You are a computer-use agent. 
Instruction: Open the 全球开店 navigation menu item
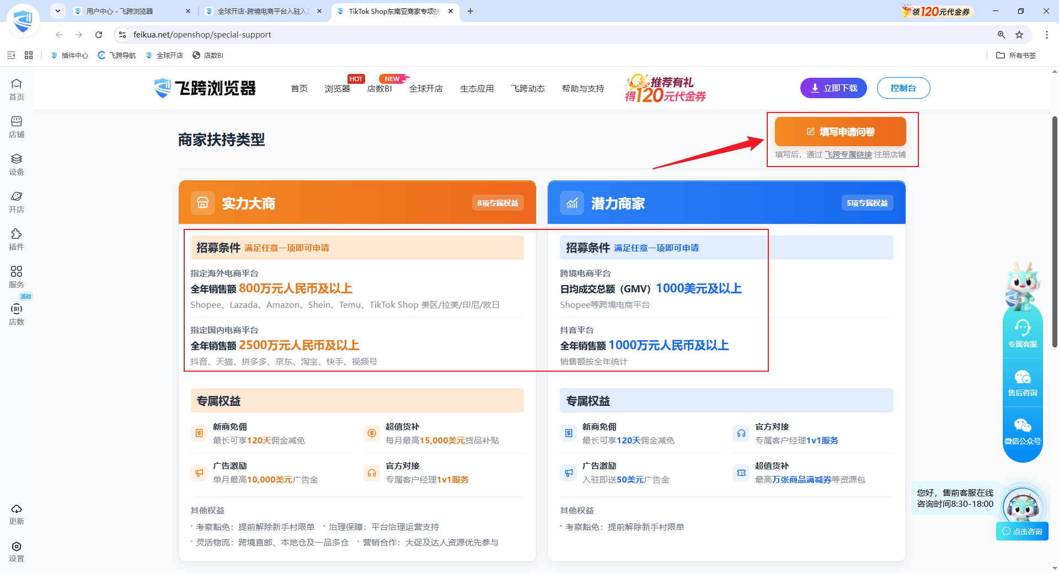426,88
